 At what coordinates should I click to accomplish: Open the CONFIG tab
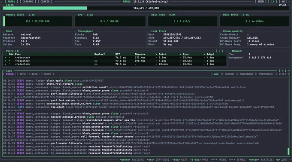[x=45, y=1]
